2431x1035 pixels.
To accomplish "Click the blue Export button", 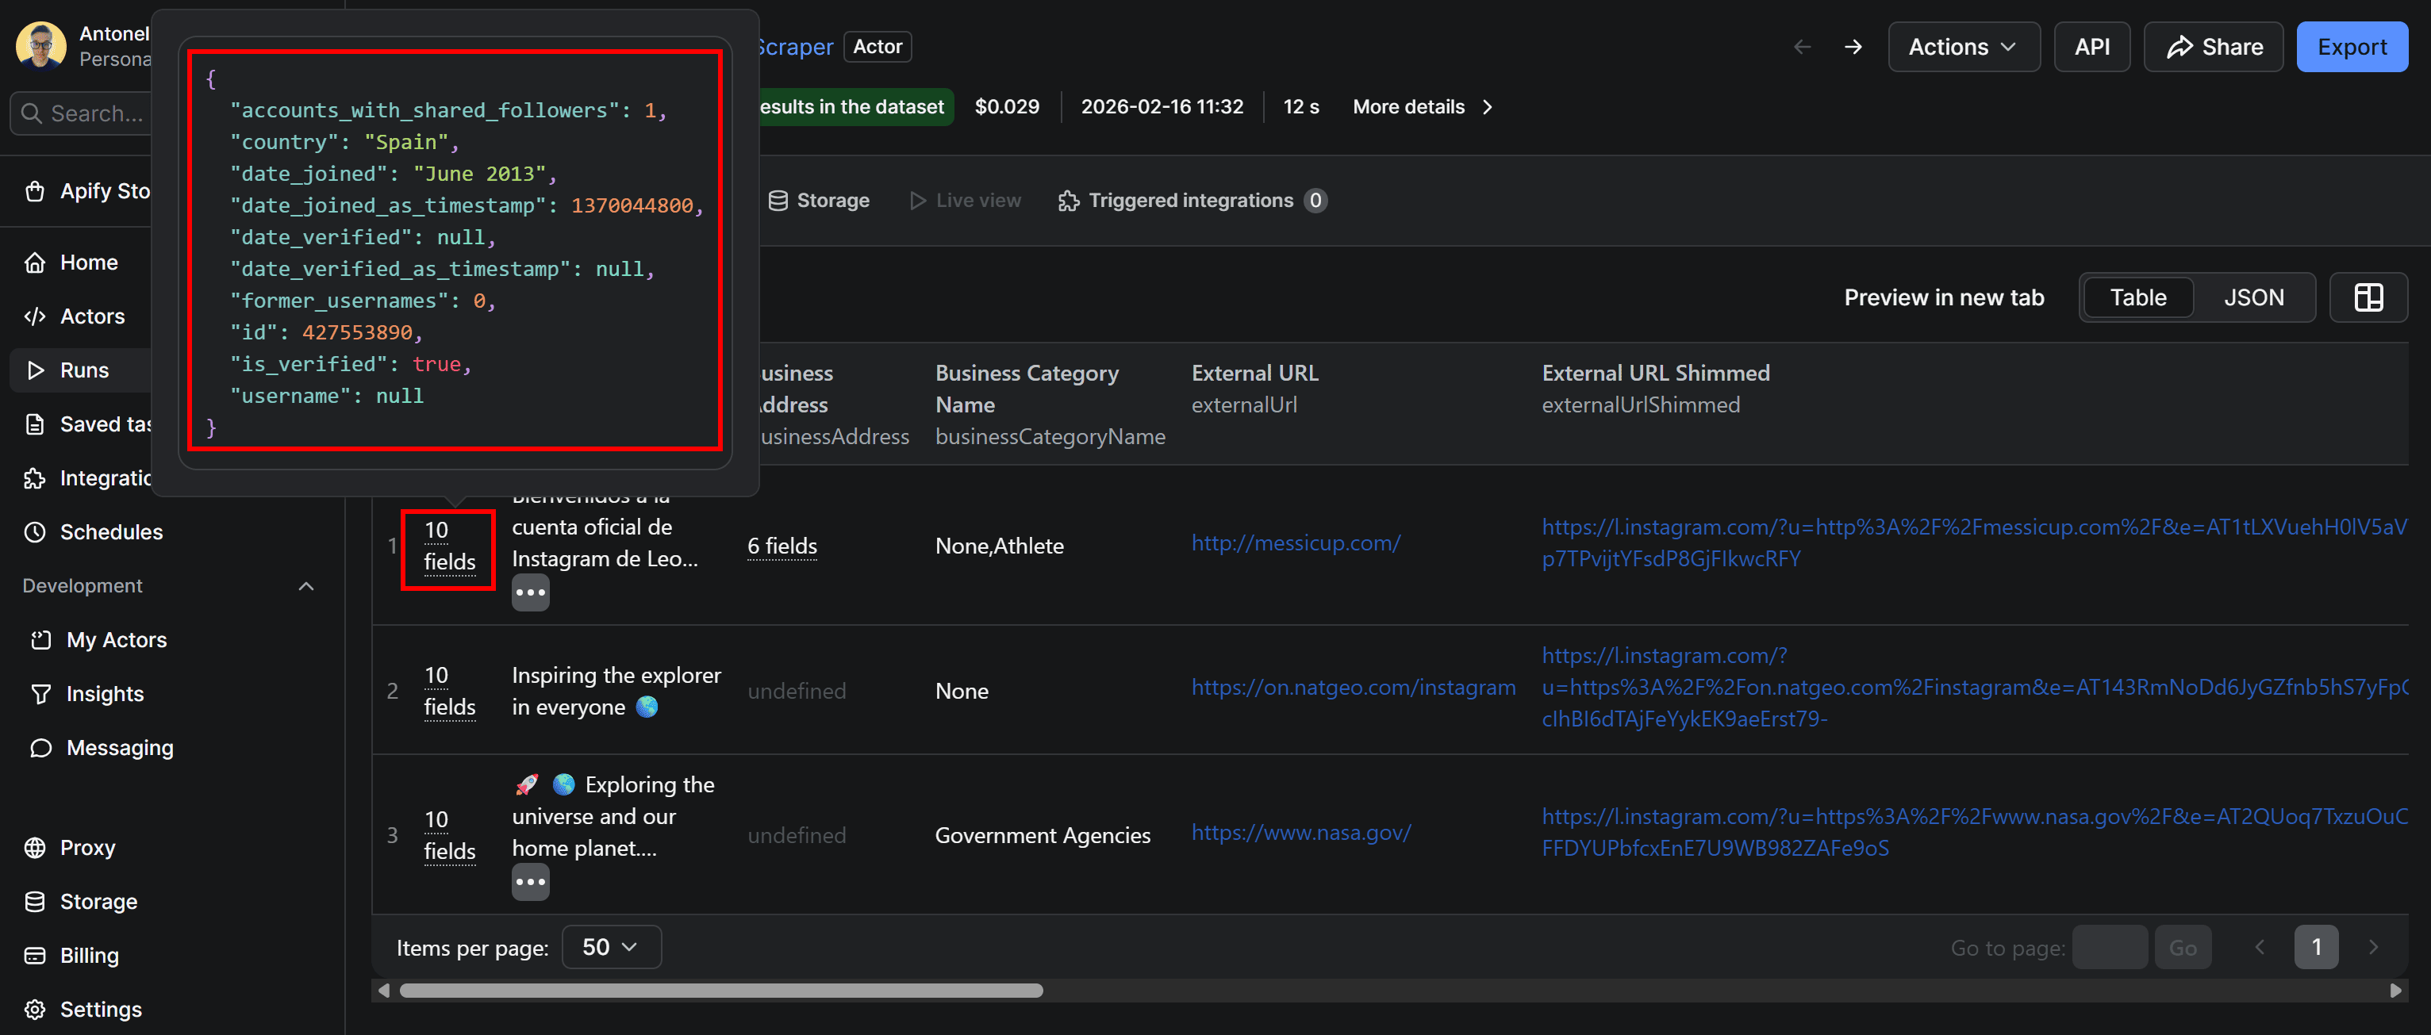I will pyautogui.click(x=2351, y=47).
